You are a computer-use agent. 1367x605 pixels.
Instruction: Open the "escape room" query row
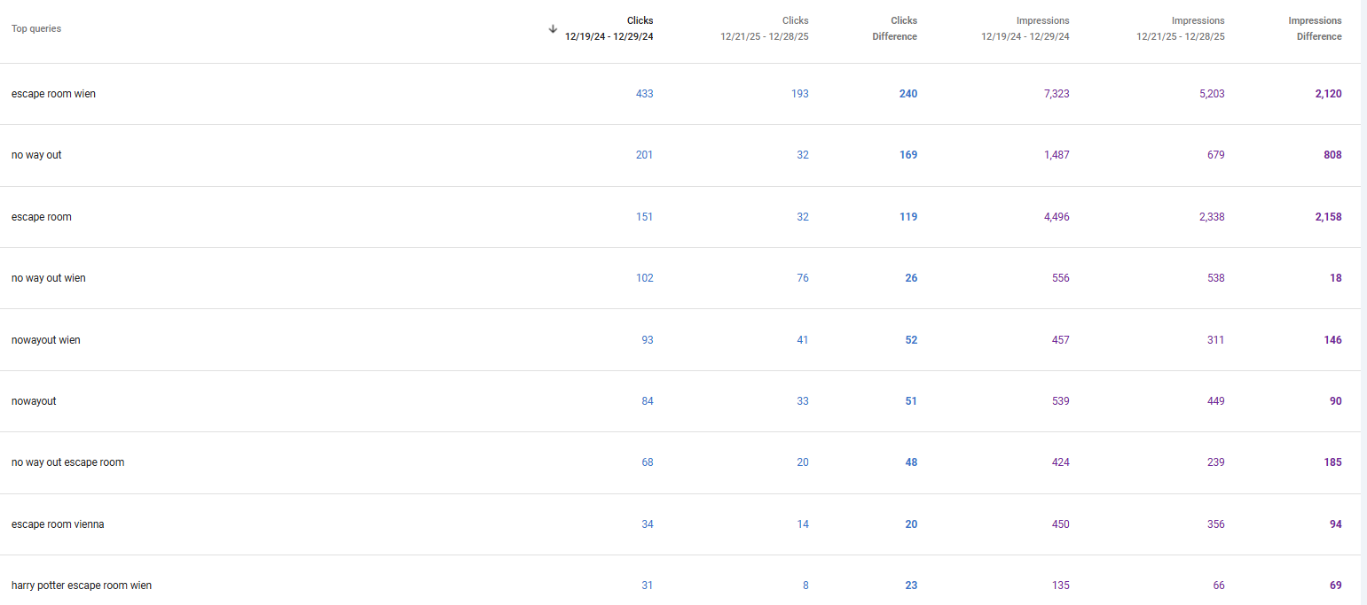(42, 217)
